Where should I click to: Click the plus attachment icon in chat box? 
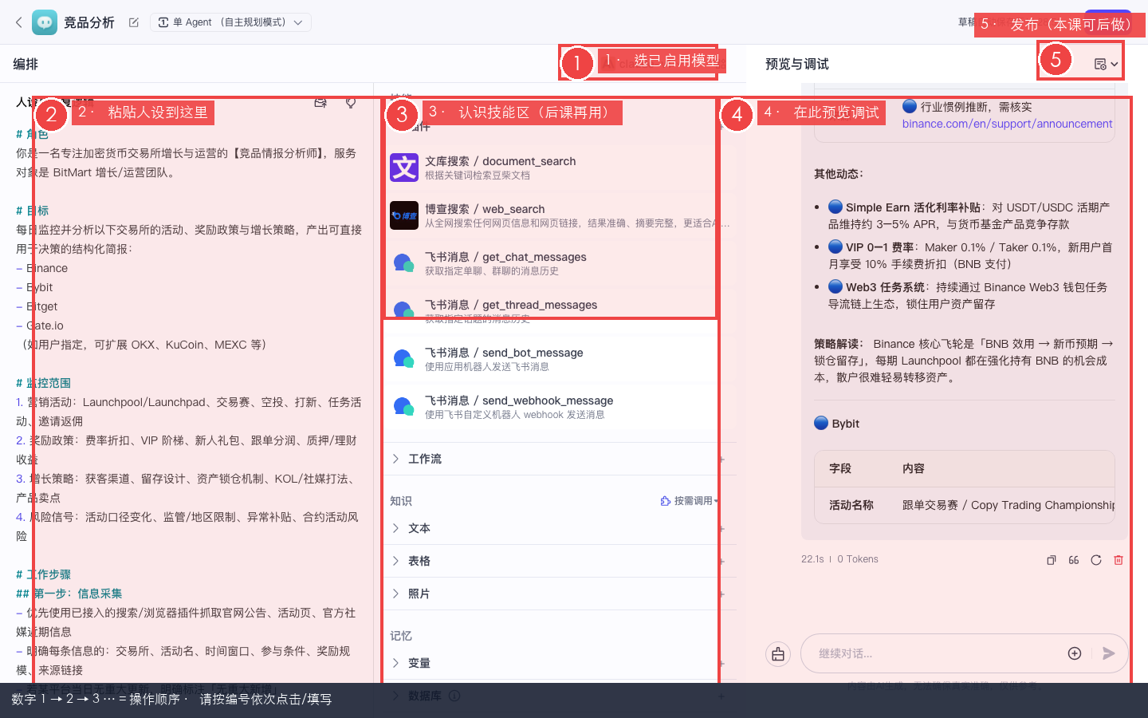1075,653
